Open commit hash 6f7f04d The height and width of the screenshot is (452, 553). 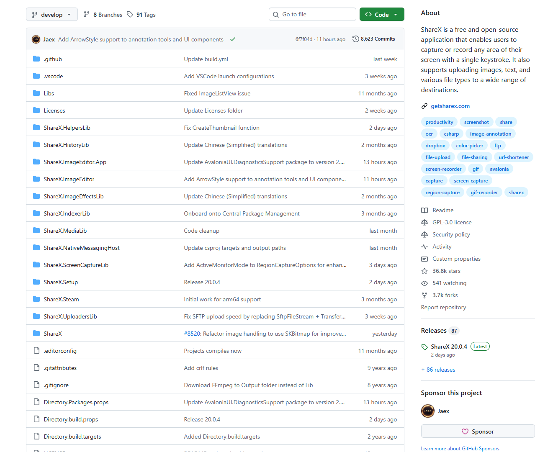click(304, 39)
